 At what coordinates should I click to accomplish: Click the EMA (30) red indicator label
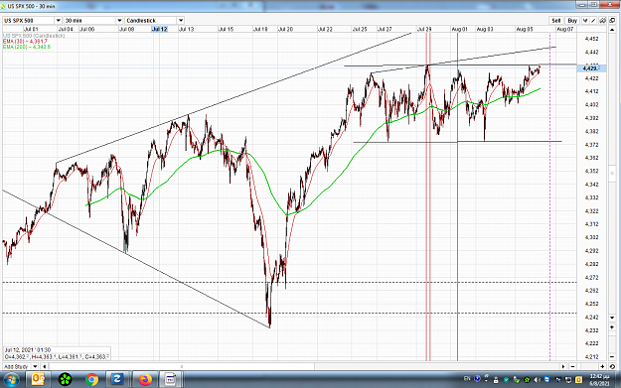pyautogui.click(x=25, y=41)
